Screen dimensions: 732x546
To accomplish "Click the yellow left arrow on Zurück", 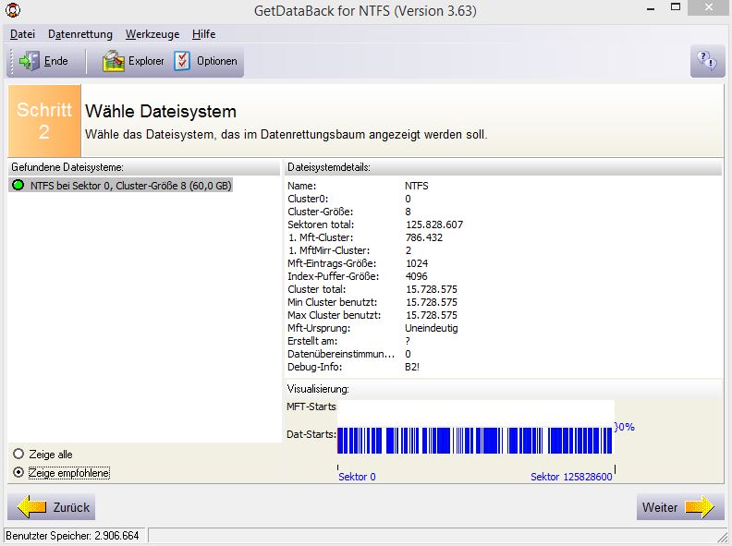I will click(31, 507).
